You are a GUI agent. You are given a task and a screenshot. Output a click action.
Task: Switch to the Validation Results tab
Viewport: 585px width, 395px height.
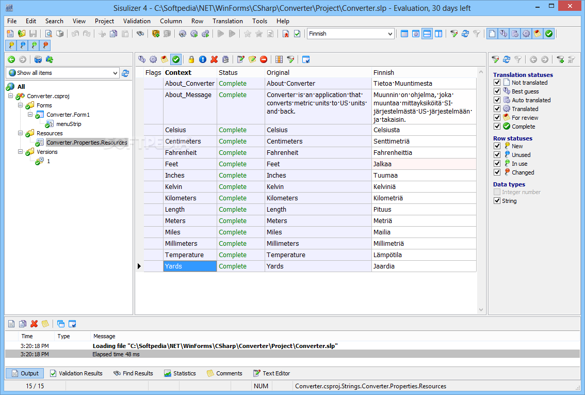(x=76, y=373)
